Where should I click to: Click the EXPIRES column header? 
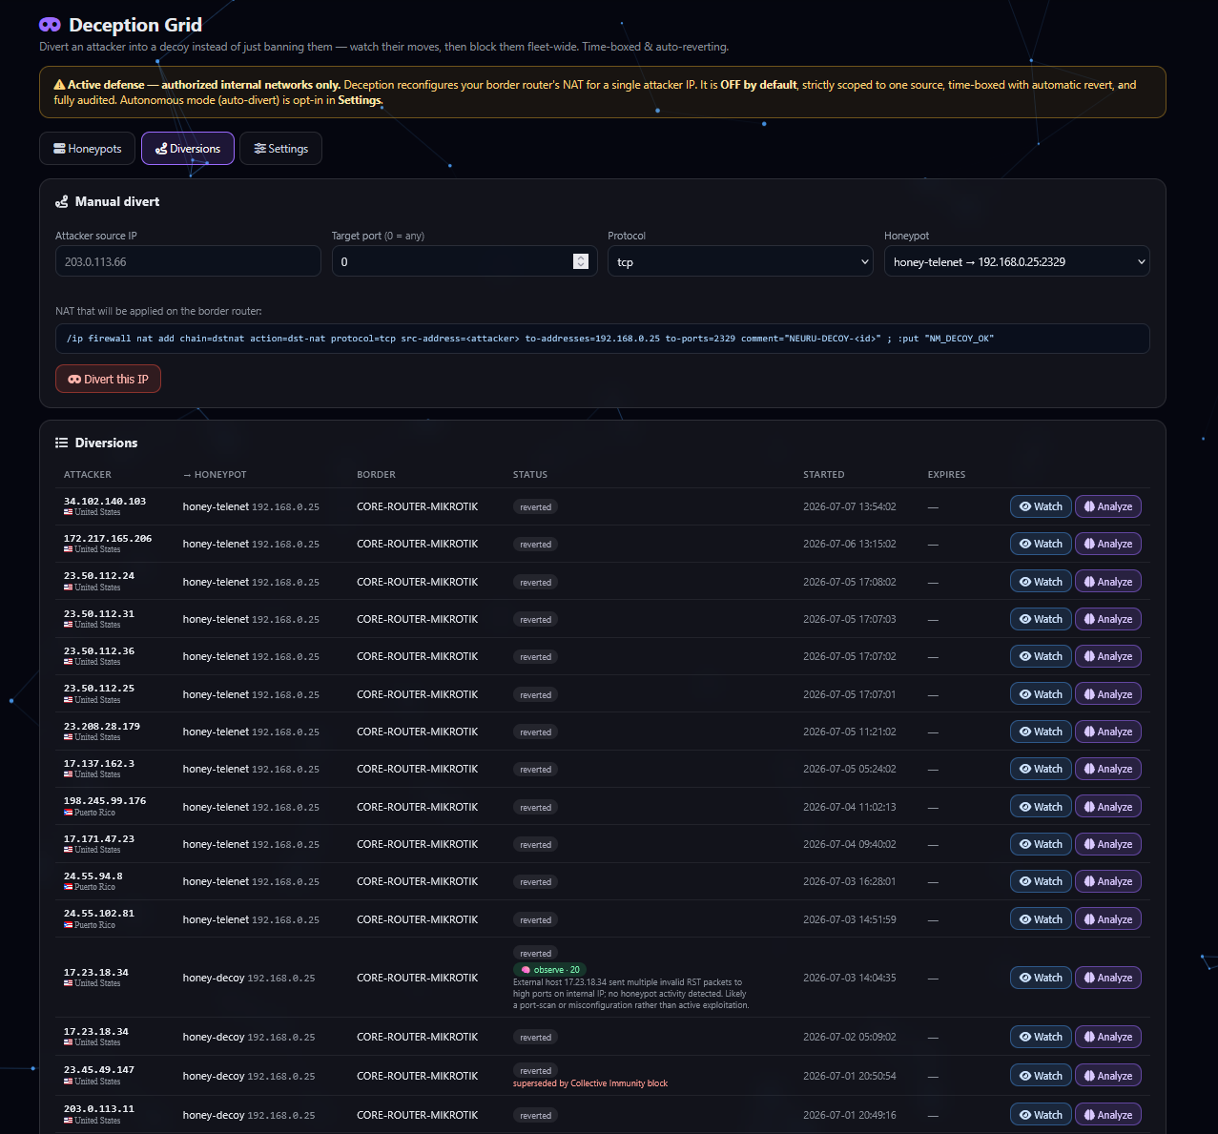click(x=947, y=475)
